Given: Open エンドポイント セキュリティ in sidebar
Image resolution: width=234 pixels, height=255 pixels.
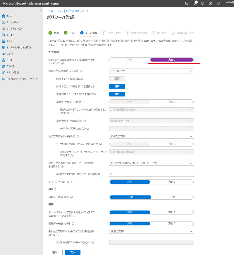Looking at the screenshot, I should point(19,47).
